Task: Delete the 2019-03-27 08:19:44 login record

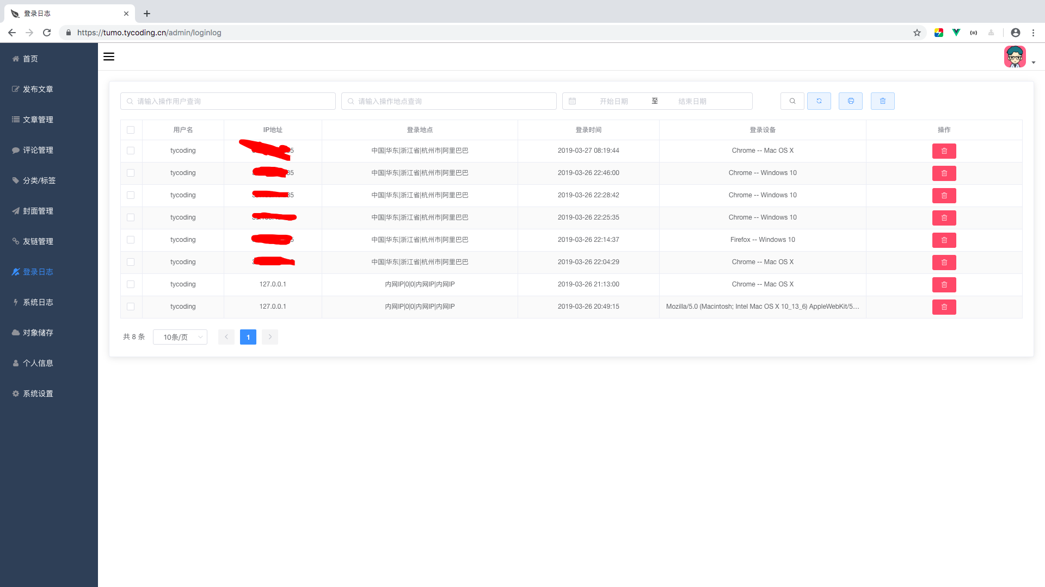Action: click(x=944, y=151)
